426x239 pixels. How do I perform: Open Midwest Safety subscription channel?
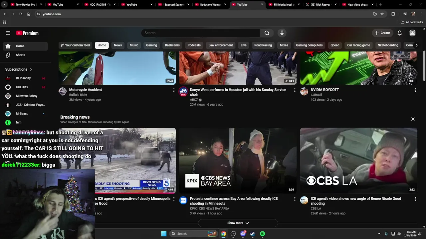click(x=25, y=96)
